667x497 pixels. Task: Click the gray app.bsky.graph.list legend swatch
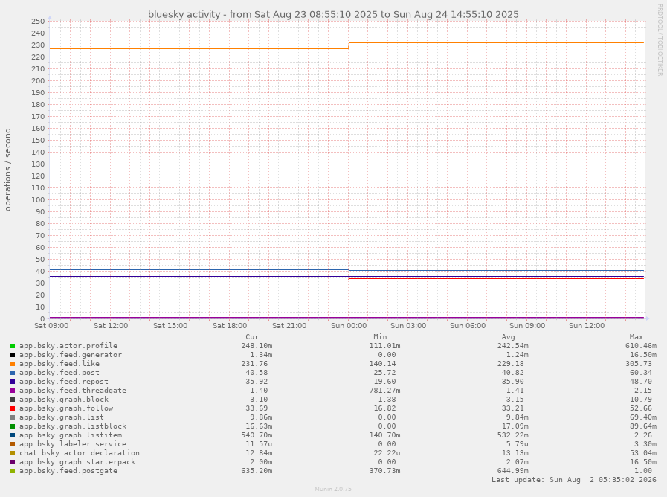13,417
